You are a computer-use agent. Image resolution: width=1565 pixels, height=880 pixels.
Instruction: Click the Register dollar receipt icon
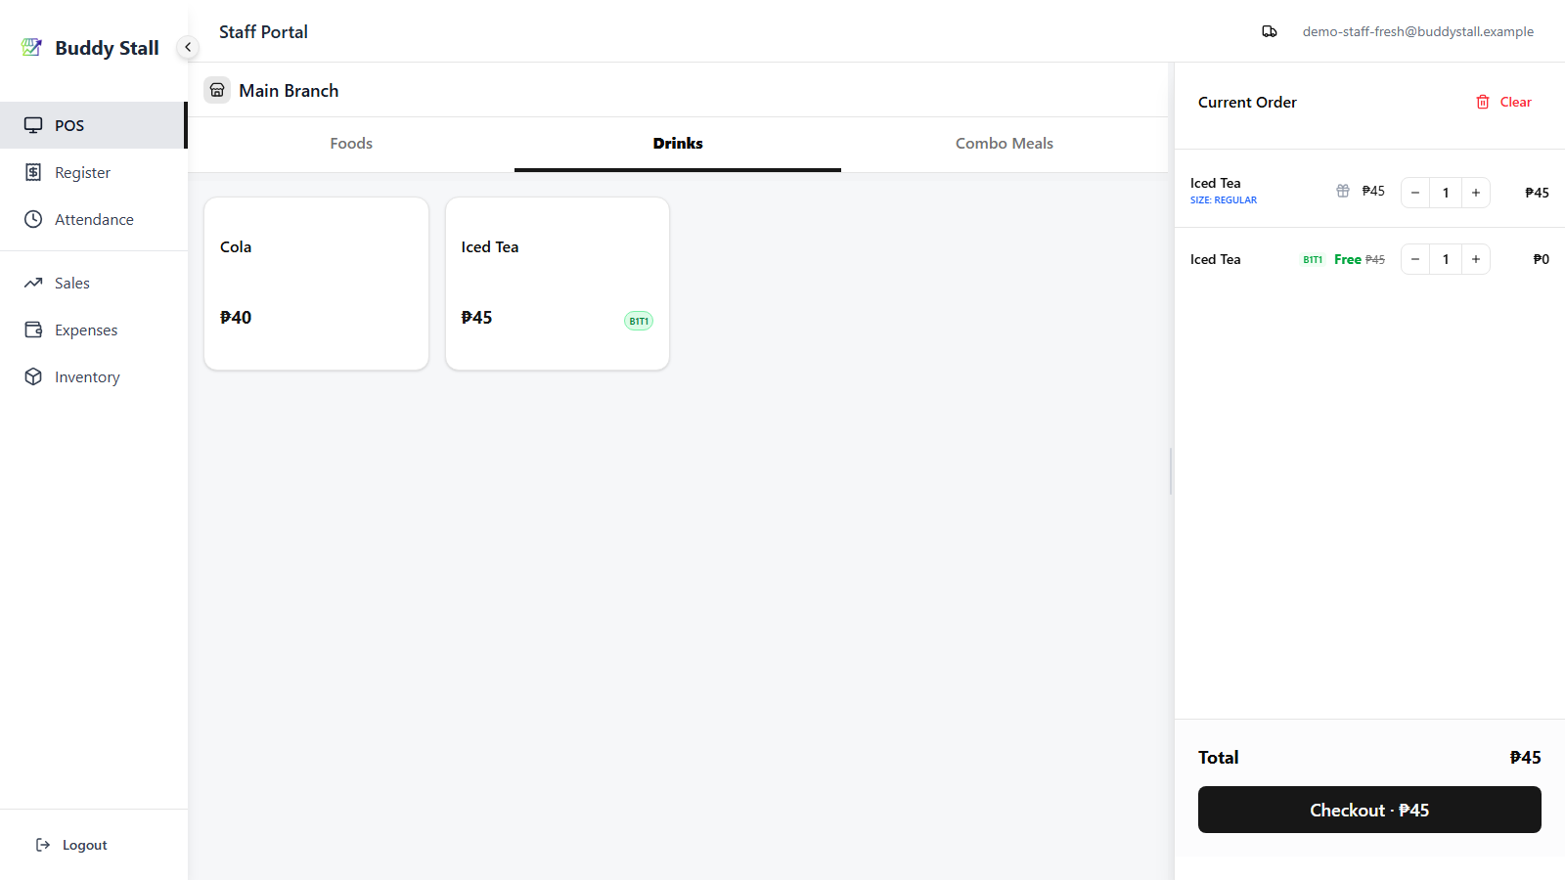pos(33,172)
